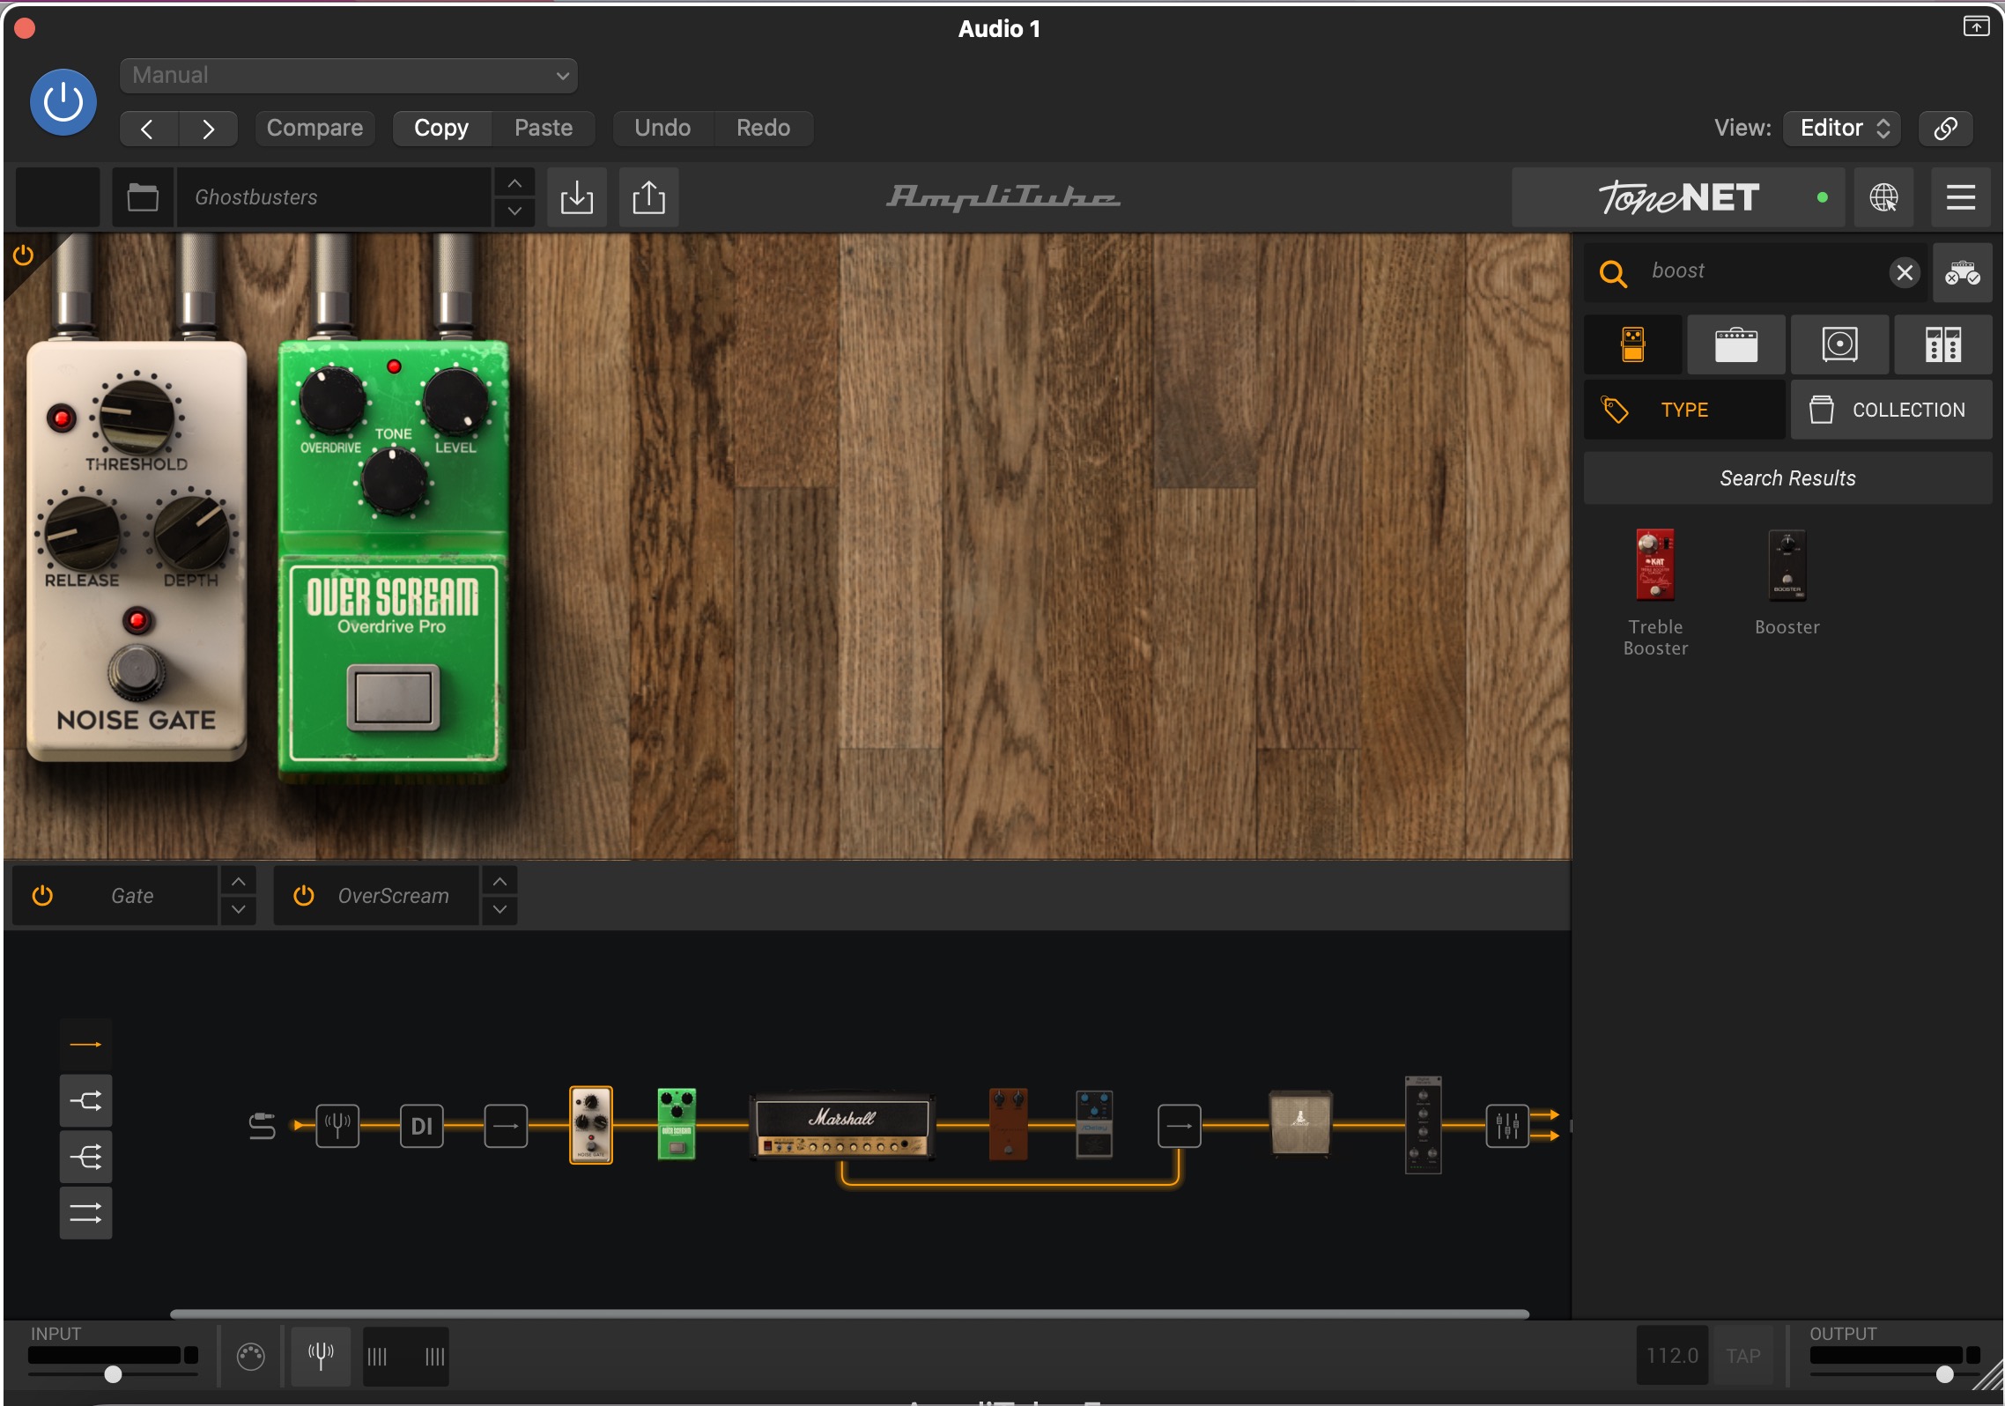Select the mixer block in chain
Image resolution: width=2005 pixels, height=1406 pixels.
tap(1507, 1126)
